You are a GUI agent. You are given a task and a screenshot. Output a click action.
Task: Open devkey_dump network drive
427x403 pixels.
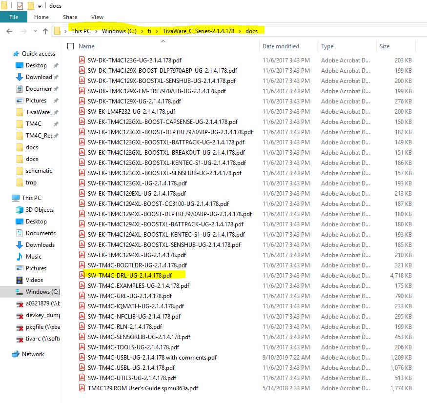[x=43, y=315]
